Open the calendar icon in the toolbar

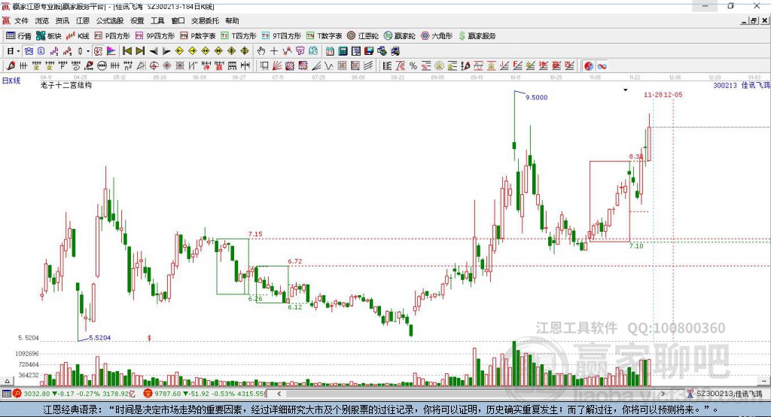[330, 51]
